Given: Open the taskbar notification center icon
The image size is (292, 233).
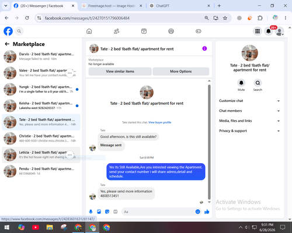Looking at the screenshot, I should tap(283, 227).
